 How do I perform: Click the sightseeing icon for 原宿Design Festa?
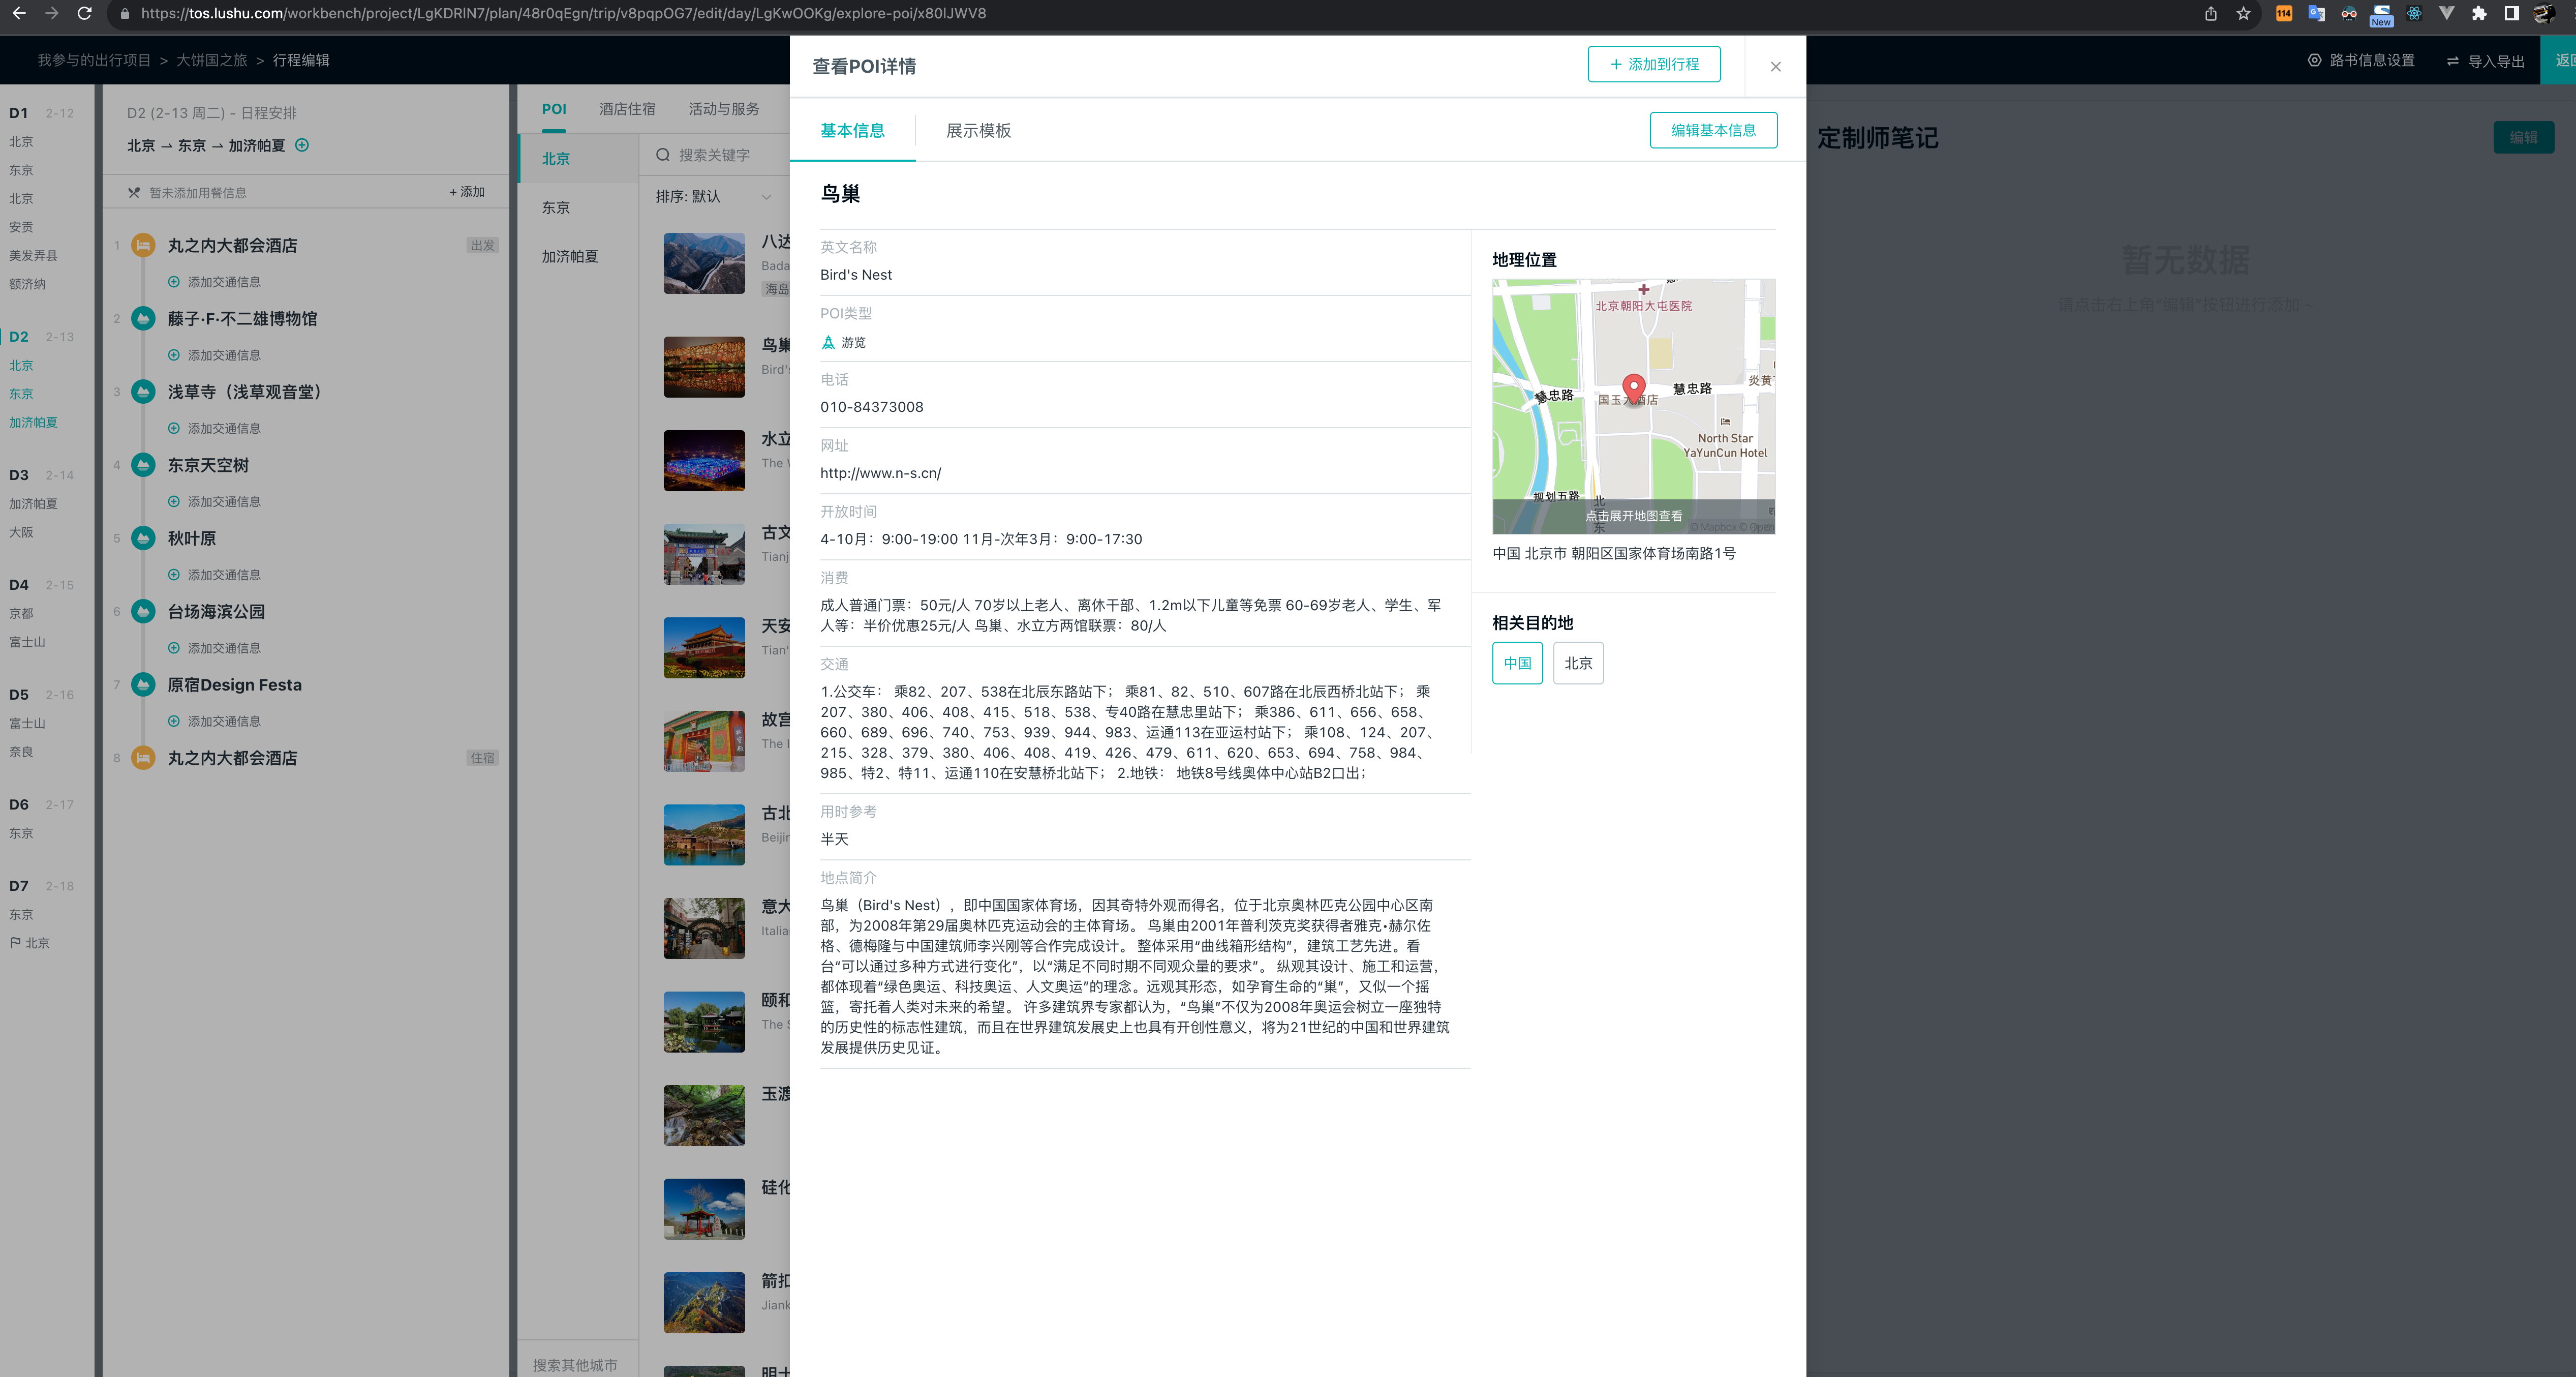click(143, 684)
